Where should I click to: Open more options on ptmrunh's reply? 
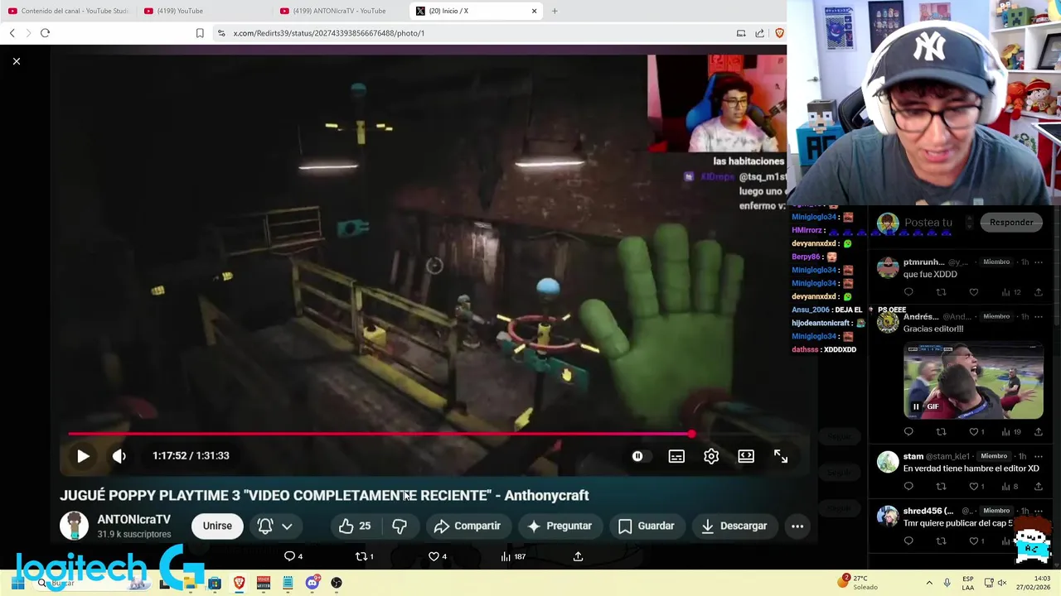(1038, 262)
